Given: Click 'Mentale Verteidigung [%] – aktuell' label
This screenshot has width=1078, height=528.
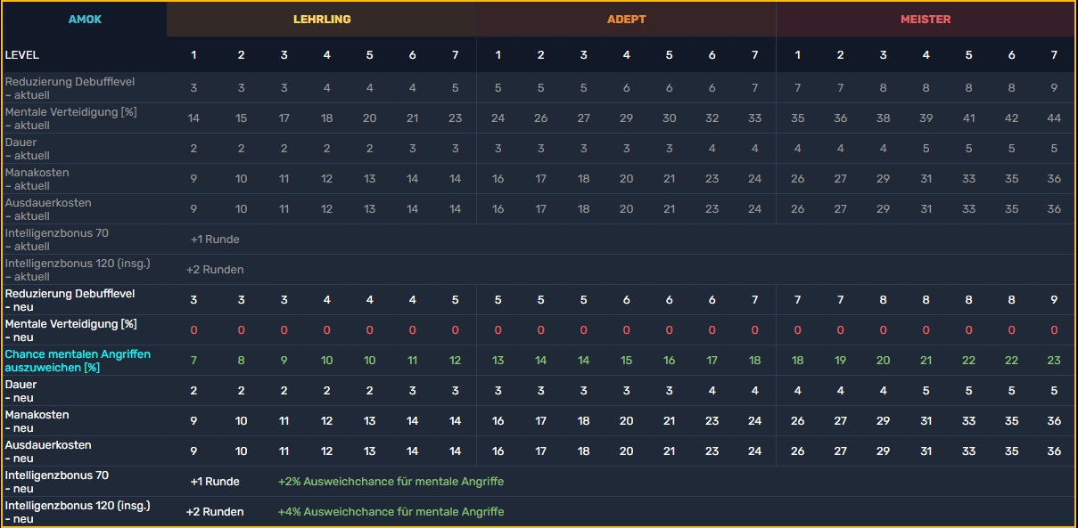Looking at the screenshot, I should coord(71,118).
